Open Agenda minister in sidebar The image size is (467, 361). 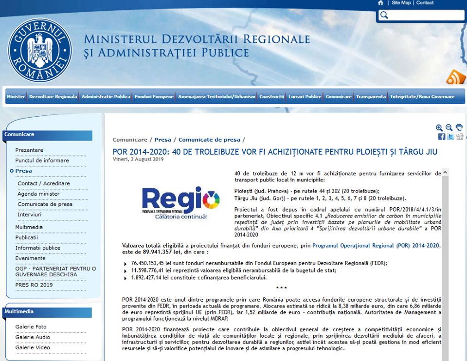point(38,194)
